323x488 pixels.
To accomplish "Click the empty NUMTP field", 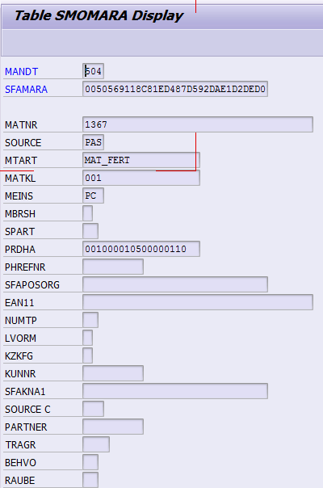I will click(x=90, y=320).
